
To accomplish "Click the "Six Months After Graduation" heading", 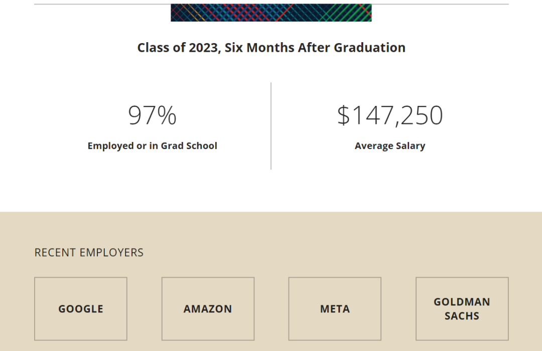I will click(x=271, y=48).
